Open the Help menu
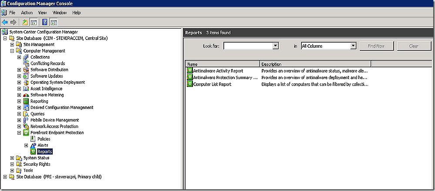The width and height of the screenshot is (435, 191). [76, 13]
